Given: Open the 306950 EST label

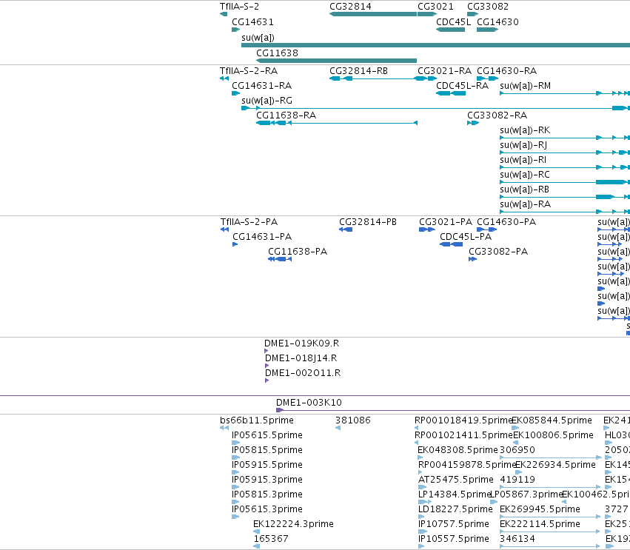Looking at the screenshot, I should (517, 450).
